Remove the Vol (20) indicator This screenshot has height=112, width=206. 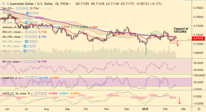point(27,9)
